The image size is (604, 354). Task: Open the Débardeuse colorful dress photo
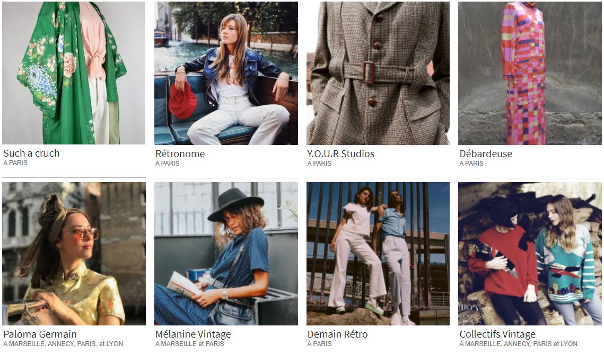pos(530,73)
